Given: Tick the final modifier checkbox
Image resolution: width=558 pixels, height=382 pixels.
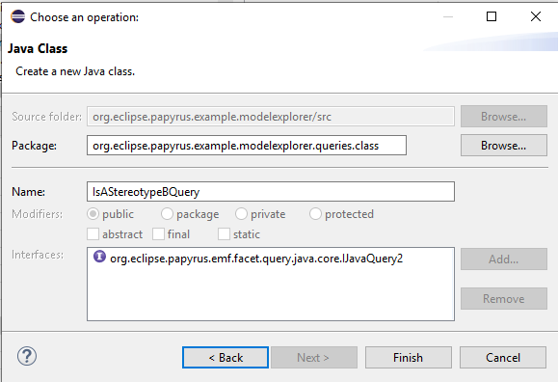Looking at the screenshot, I should [x=158, y=234].
